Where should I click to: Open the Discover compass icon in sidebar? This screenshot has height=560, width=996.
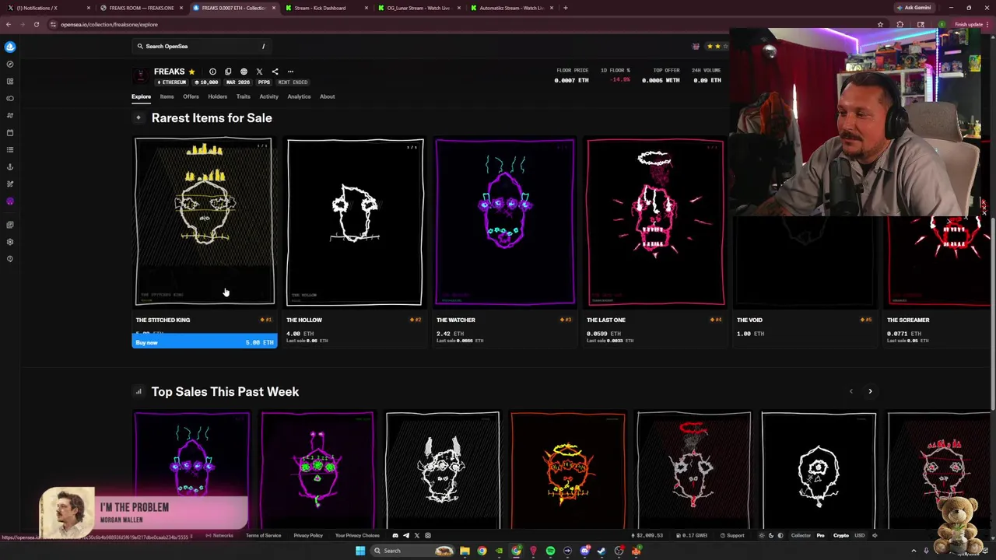[x=9, y=64]
